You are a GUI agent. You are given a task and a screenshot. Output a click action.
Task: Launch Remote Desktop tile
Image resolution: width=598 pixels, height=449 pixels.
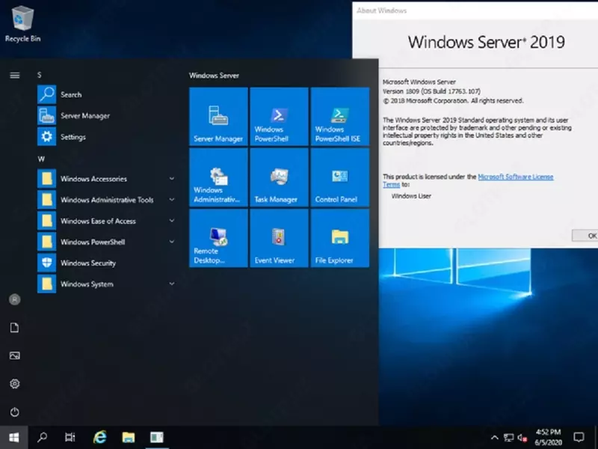[218, 238]
